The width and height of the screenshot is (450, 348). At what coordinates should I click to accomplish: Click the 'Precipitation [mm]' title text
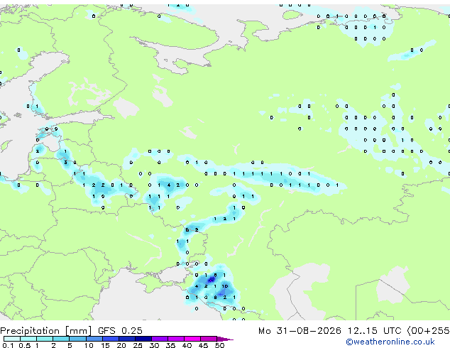(x=46, y=331)
